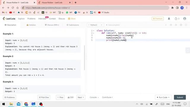Click the Chrome profile avatar
This screenshot has height=107, width=190.
(x=182, y=8)
